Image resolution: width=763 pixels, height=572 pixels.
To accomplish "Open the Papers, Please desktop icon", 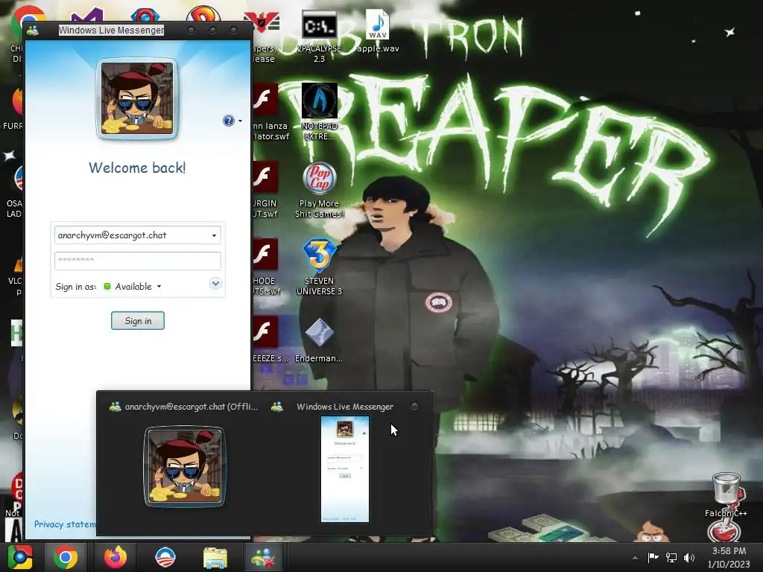I will tap(265, 36).
